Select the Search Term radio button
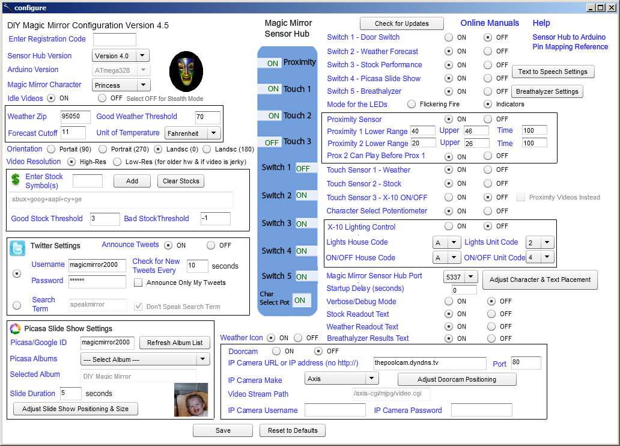Viewport: 620px width, 446px height. point(17,305)
